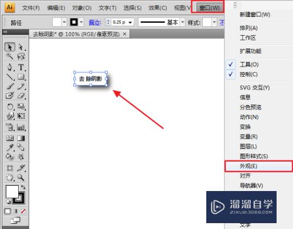Switch to the 去除阴影 document tab

(76, 34)
